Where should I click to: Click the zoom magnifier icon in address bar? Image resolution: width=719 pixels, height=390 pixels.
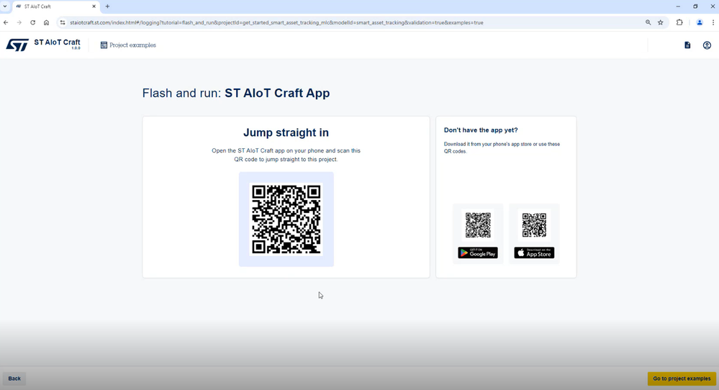648,22
